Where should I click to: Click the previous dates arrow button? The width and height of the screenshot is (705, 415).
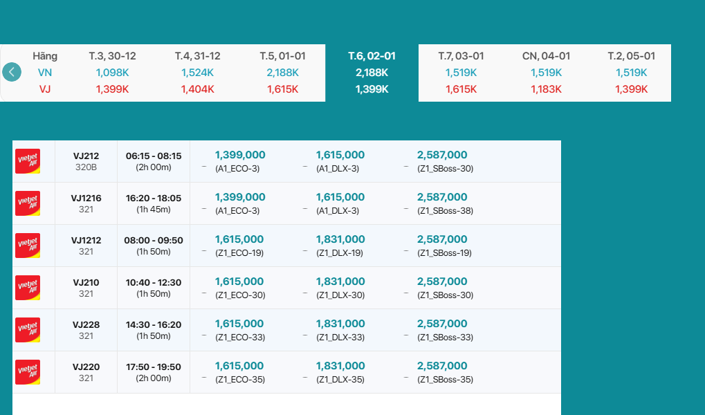[x=12, y=72]
